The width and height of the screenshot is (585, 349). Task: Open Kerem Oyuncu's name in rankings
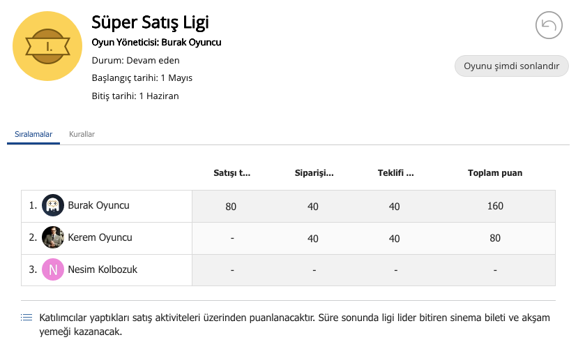coord(100,237)
